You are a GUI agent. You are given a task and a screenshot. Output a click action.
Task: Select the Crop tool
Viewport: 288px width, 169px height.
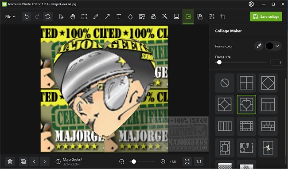pyautogui.click(x=222, y=17)
